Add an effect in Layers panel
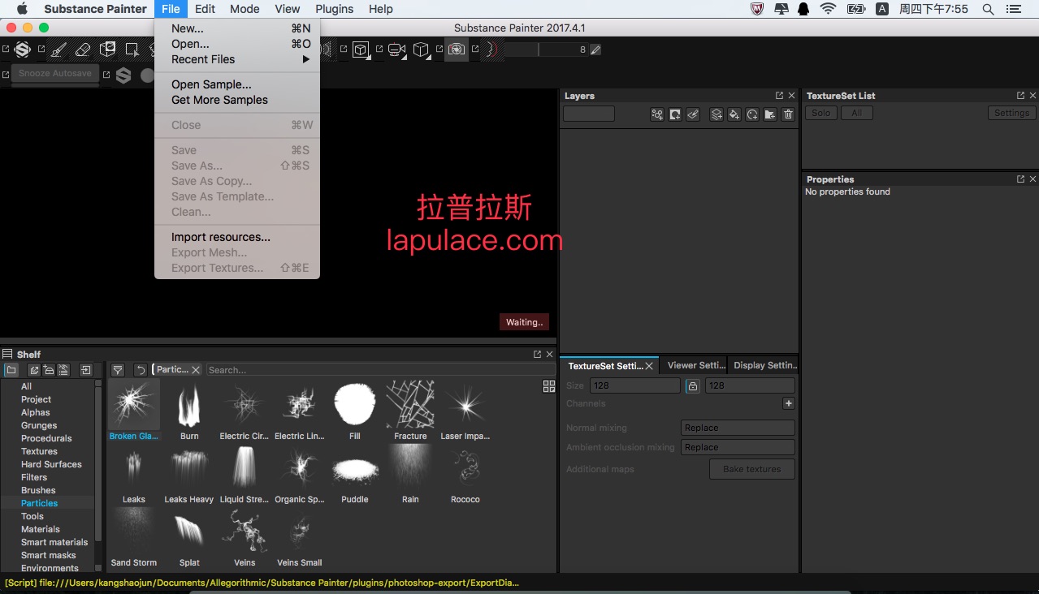This screenshot has width=1039, height=594. 657,114
